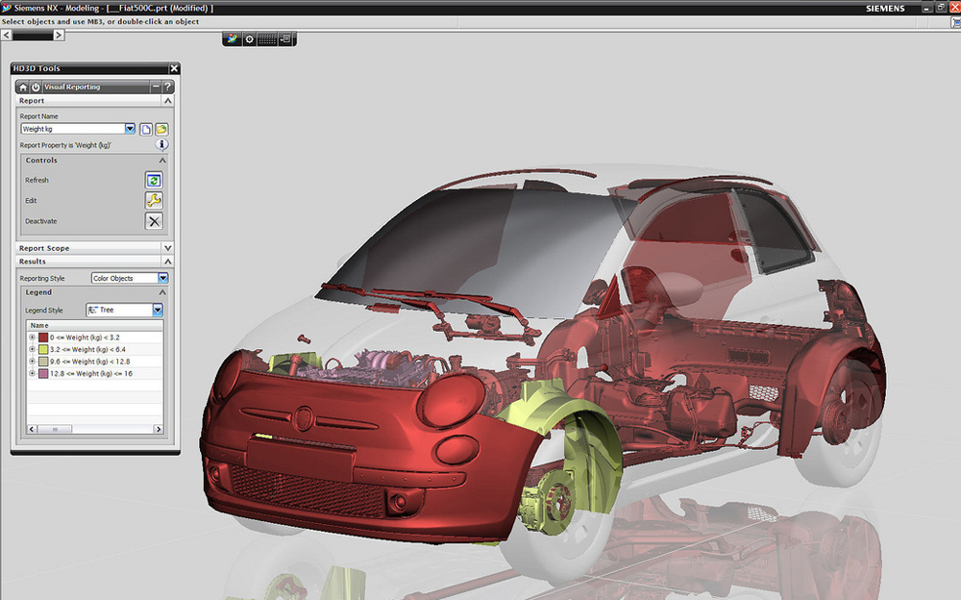961x600 pixels.
Task: Show report property information
Action: click(161, 145)
